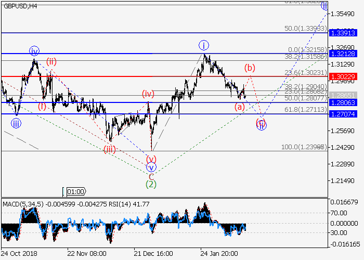Click the blue circled iv wave label
Viewport: 364px width, 260px height.
(x=34, y=51)
